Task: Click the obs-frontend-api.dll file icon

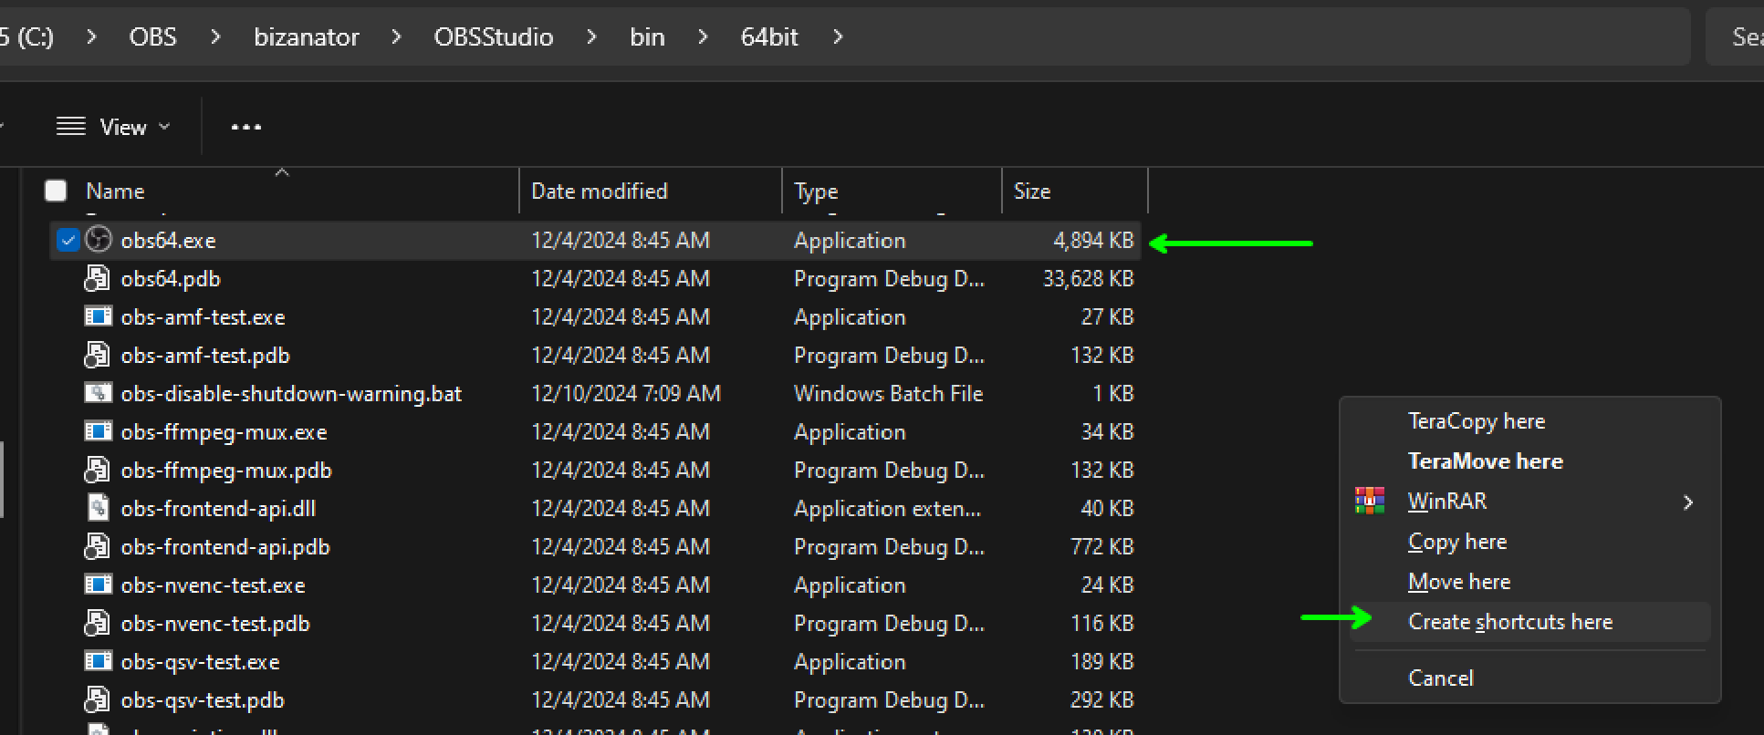Action: pyautogui.click(x=98, y=509)
